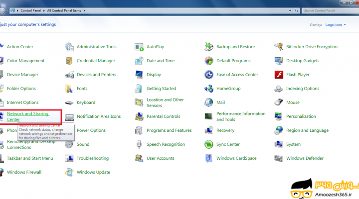The height and width of the screenshot is (199, 359).
Task: Click the Windows Defender icon
Action: (279, 158)
